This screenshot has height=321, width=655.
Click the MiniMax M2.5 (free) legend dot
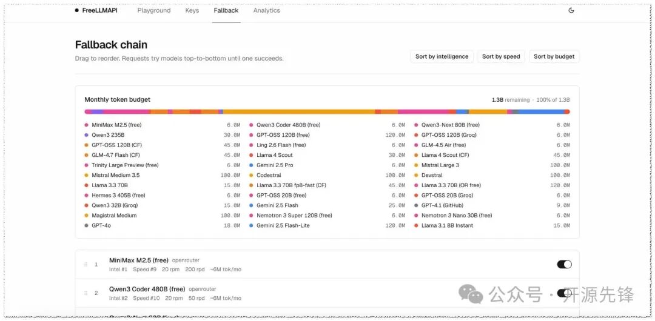tap(87, 125)
